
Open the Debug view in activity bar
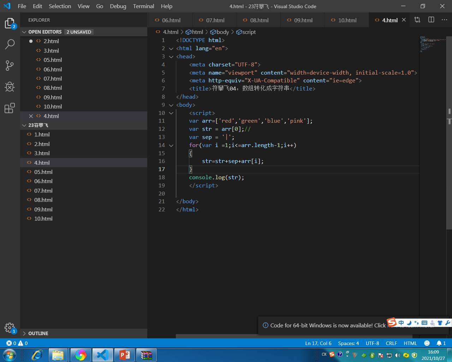tap(10, 87)
